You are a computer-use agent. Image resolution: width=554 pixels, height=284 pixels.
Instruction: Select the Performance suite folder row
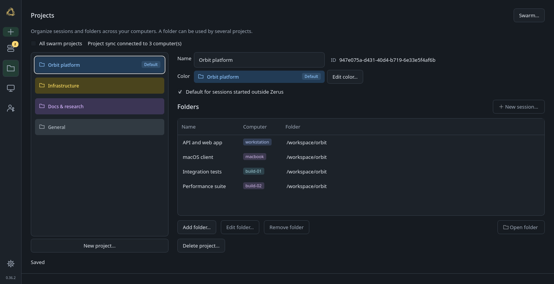[x=361, y=186]
